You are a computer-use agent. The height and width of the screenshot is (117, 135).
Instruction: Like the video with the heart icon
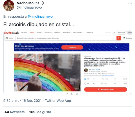click(x=67, y=93)
